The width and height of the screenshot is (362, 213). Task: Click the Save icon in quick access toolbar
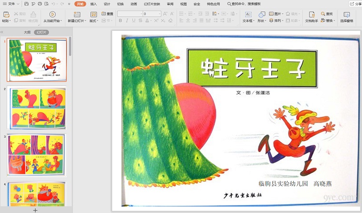pos(26,4)
